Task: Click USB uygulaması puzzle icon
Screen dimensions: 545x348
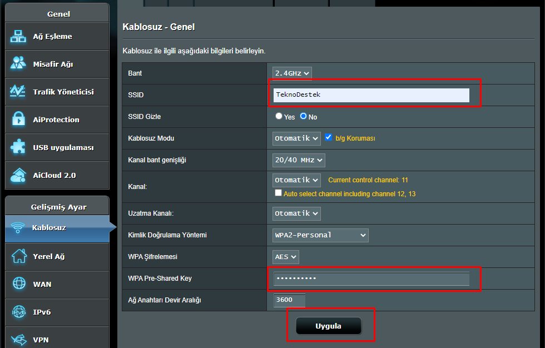Action: [x=18, y=147]
